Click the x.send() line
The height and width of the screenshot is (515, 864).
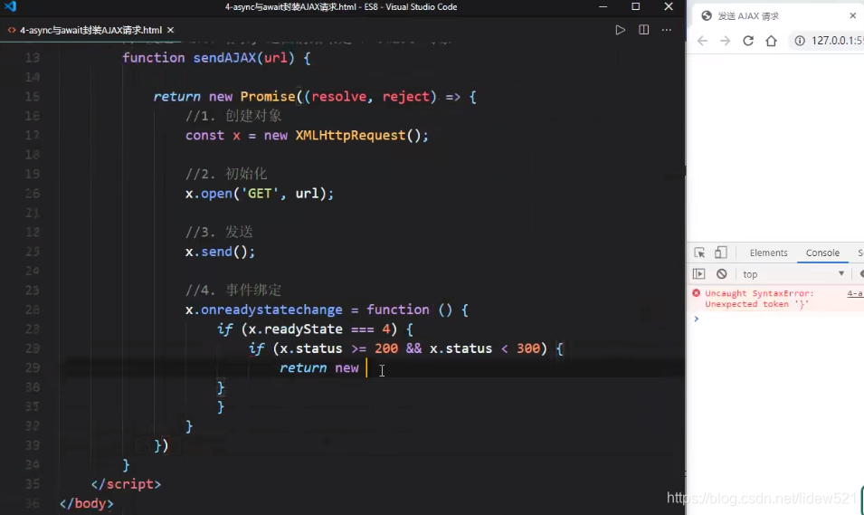tap(220, 252)
